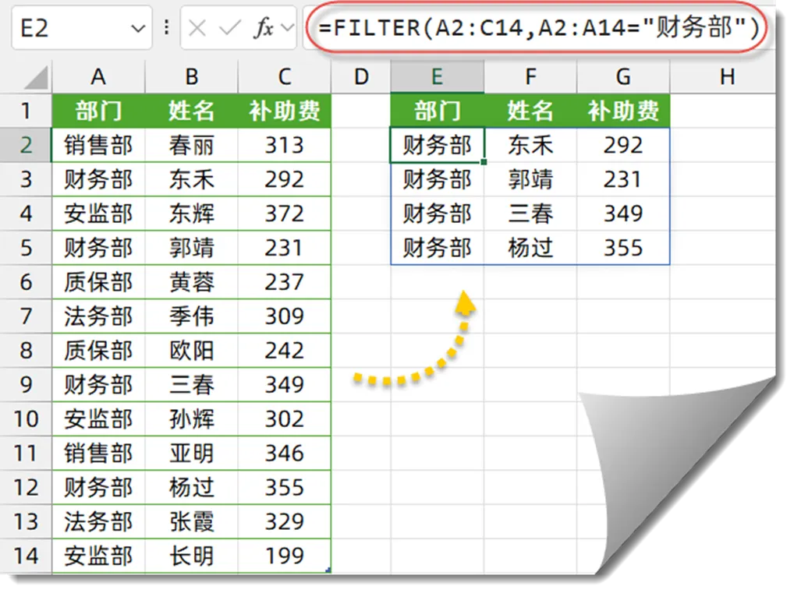The width and height of the screenshot is (794, 593).
Task: Select column B header
Action: pyautogui.click(x=191, y=77)
